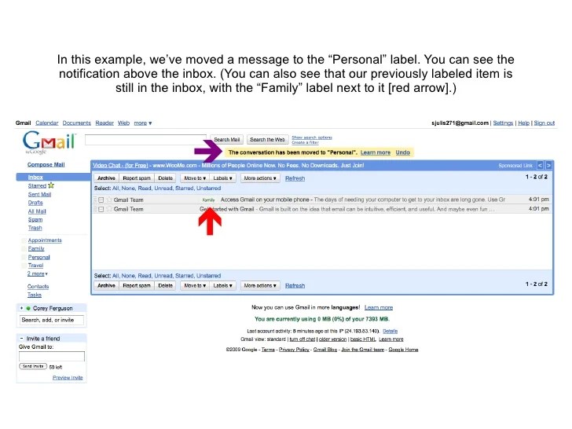Expand '2 more' labels in sidebar
The image size is (572, 429).
coord(37,273)
